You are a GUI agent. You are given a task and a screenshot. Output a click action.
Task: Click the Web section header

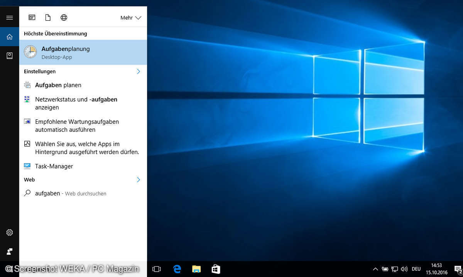click(29, 180)
